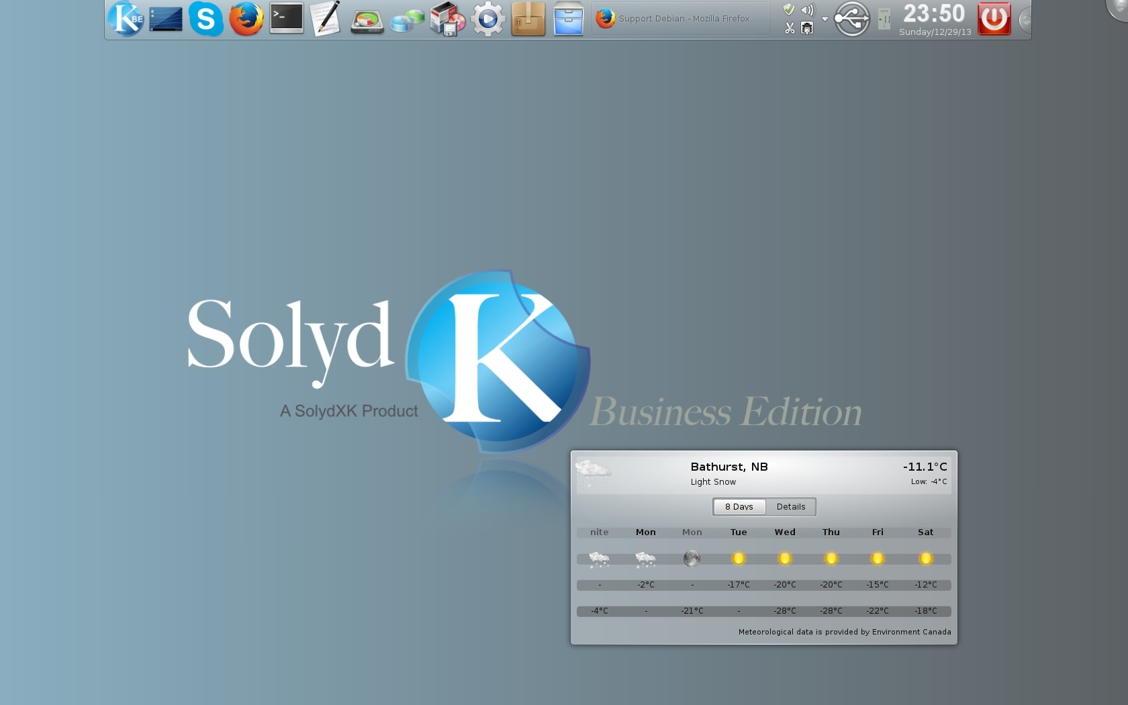Launch the text editor with pen icon
The width and height of the screenshot is (1128, 705).
tap(326, 19)
